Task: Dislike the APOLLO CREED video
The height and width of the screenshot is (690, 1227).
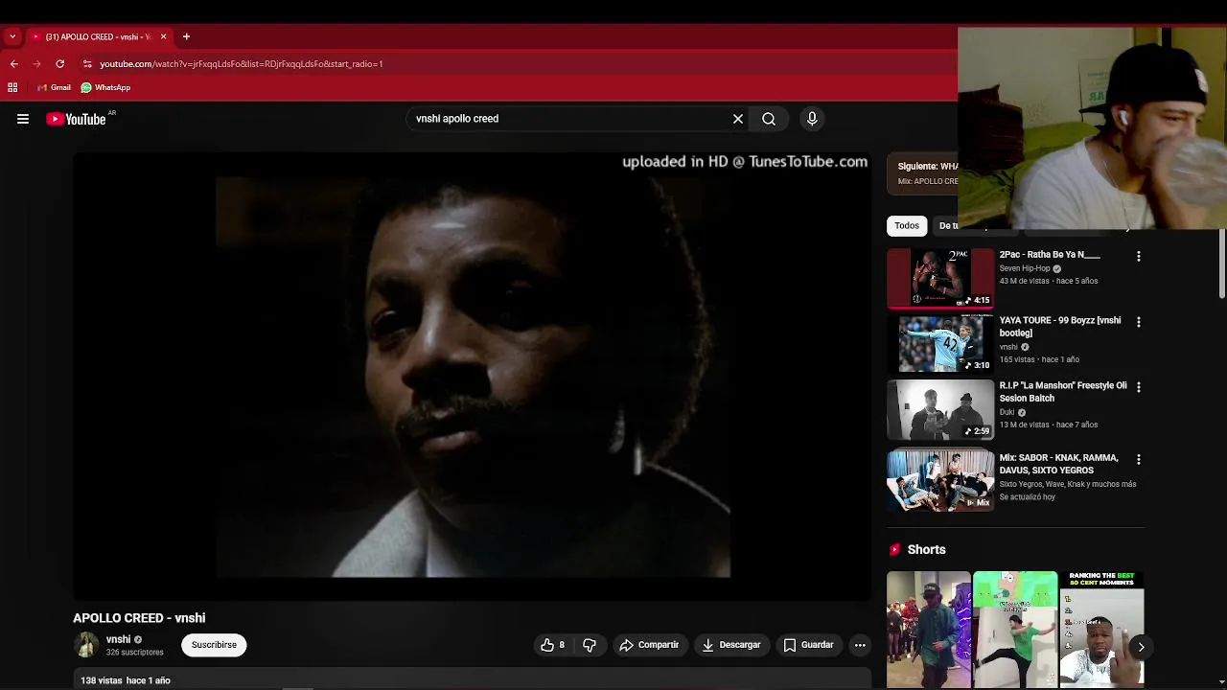Action: (x=590, y=645)
